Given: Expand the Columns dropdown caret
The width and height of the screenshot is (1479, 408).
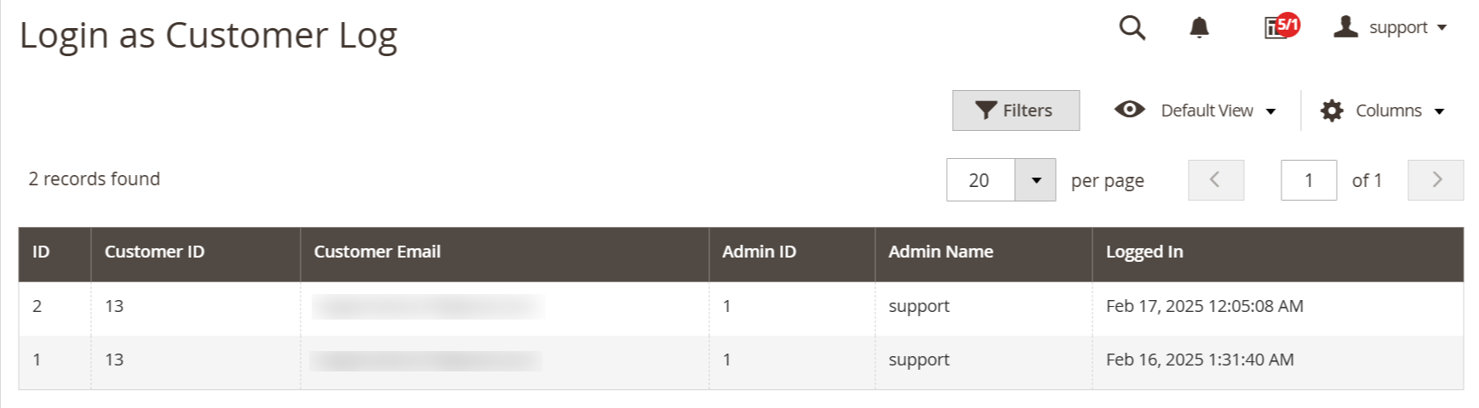Looking at the screenshot, I should pyautogui.click(x=1439, y=111).
